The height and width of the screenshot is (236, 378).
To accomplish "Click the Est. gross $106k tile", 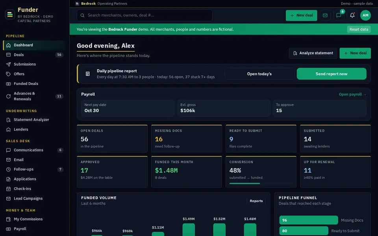I will 224,109.
